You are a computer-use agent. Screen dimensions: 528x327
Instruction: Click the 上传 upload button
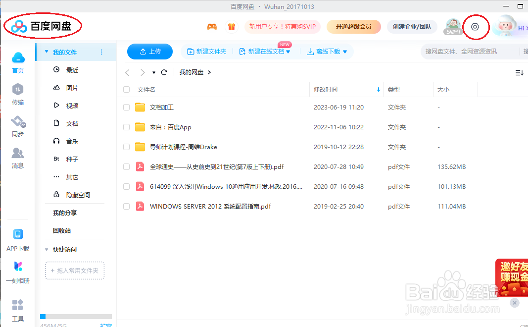[x=150, y=52]
